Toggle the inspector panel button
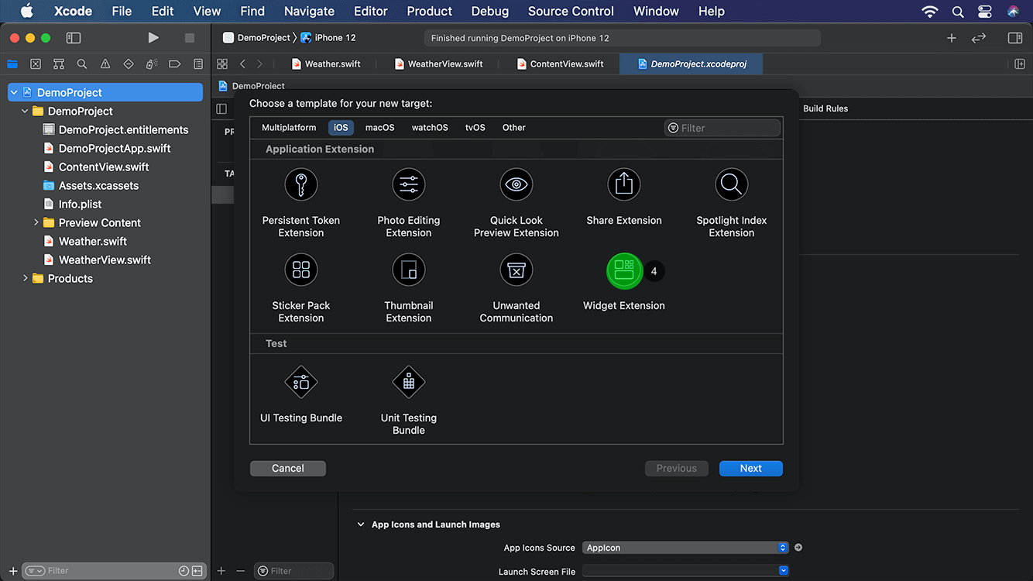 point(1015,38)
